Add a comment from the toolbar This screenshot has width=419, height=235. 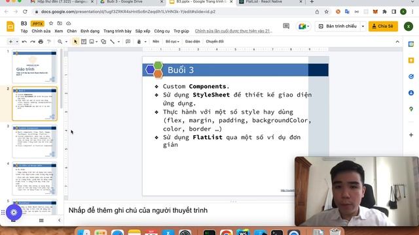pyautogui.click(x=128, y=42)
